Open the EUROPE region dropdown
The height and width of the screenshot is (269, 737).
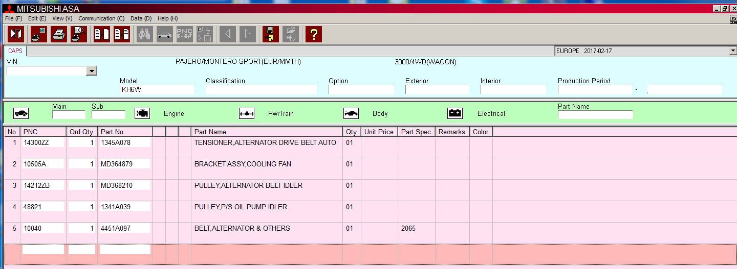tap(733, 51)
